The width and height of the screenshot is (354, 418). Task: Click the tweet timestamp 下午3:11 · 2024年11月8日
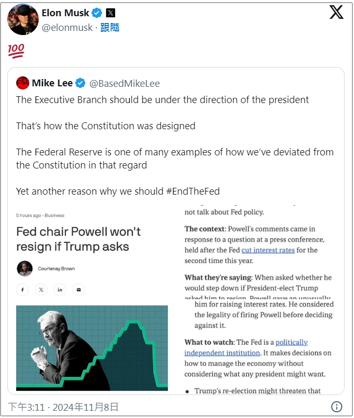click(x=63, y=406)
